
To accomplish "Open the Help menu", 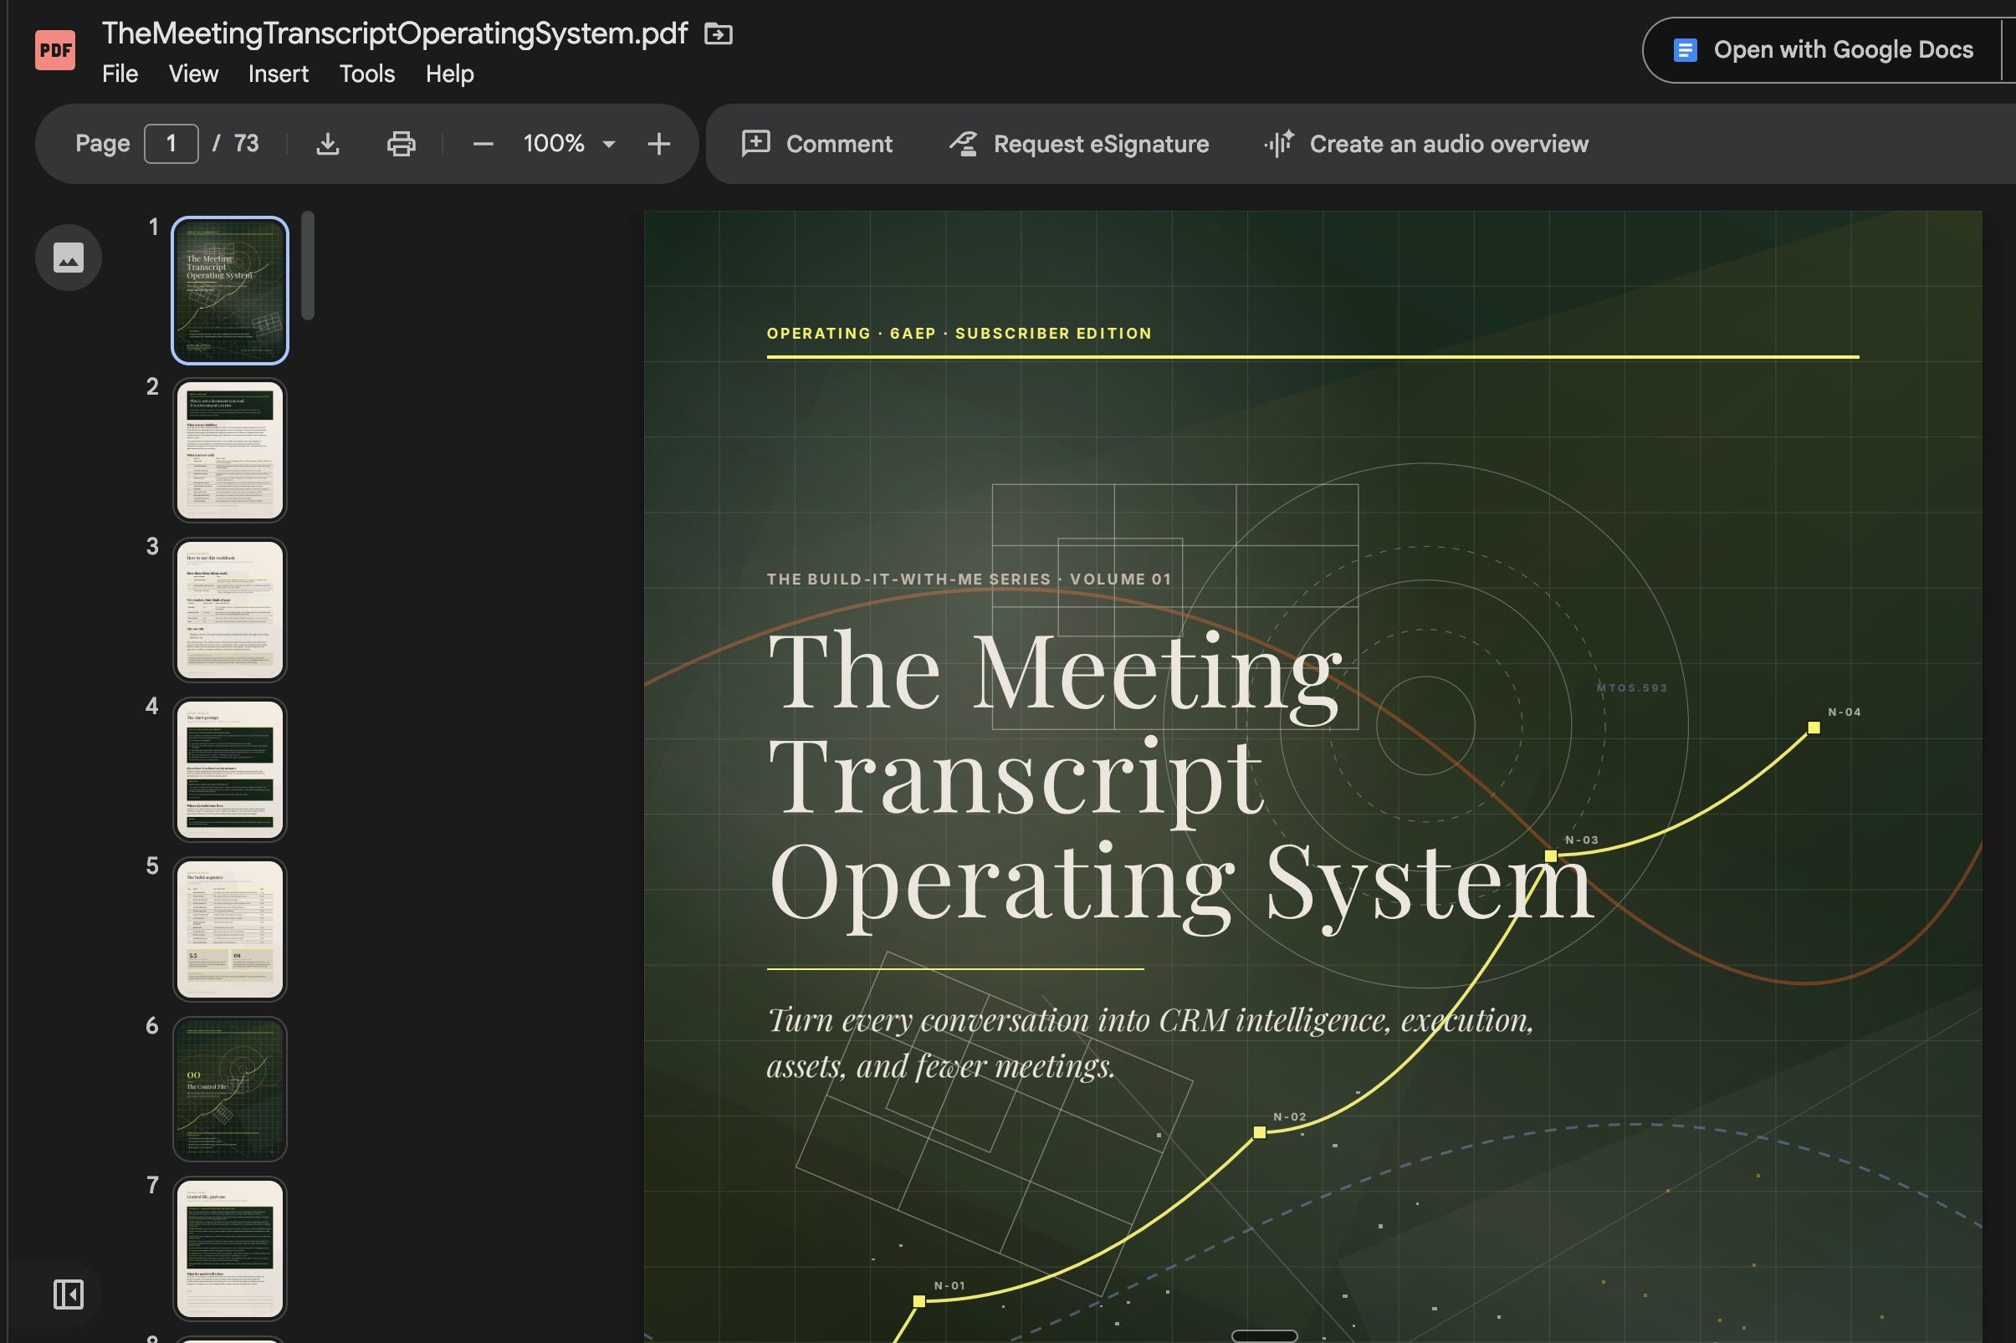I will click(x=450, y=74).
